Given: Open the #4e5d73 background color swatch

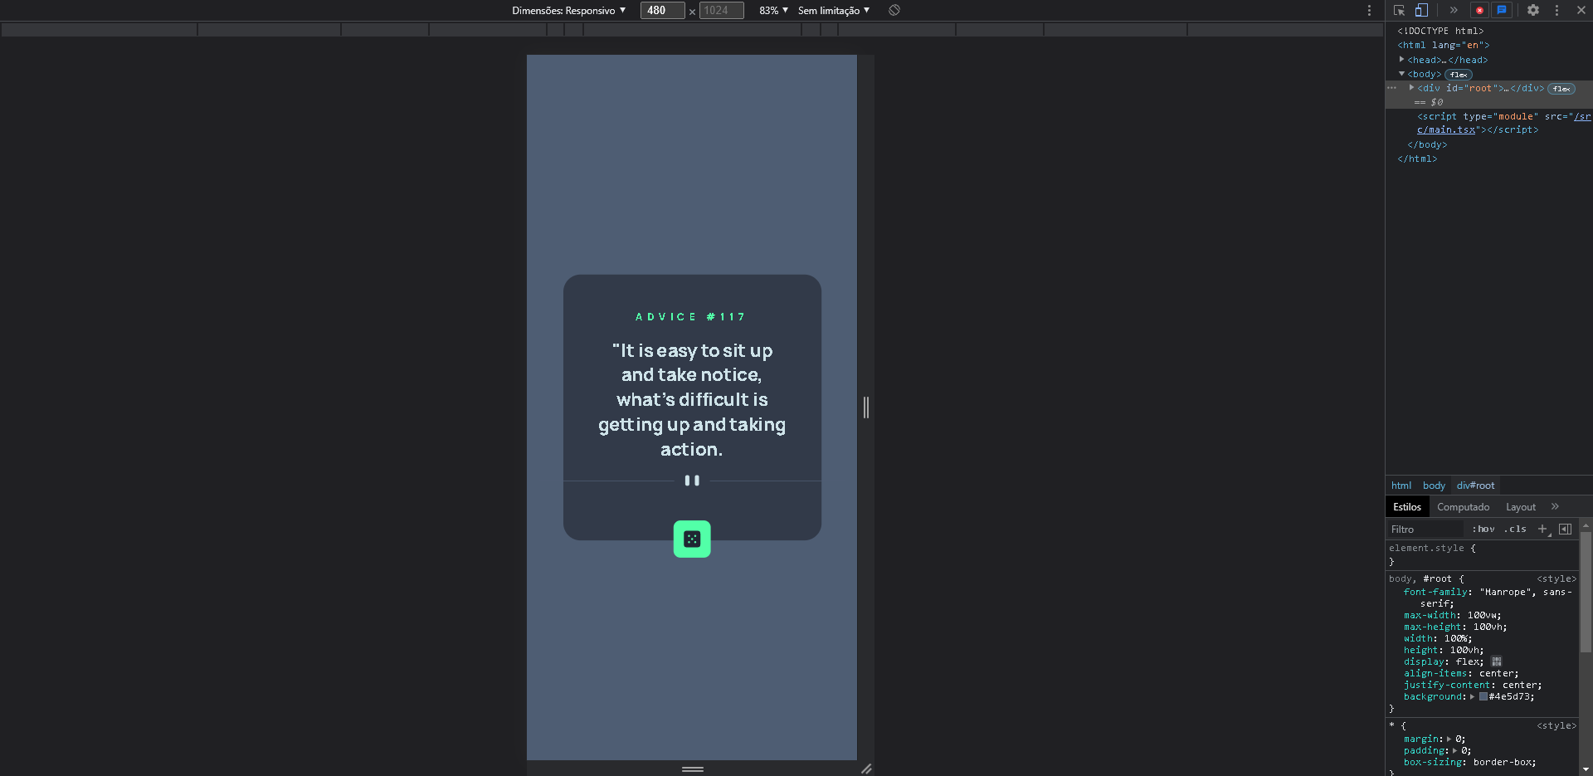Looking at the screenshot, I should tap(1483, 696).
